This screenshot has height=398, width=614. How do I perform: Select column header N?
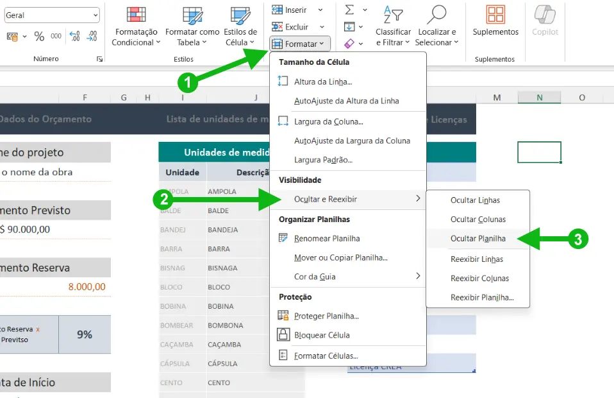(539, 98)
